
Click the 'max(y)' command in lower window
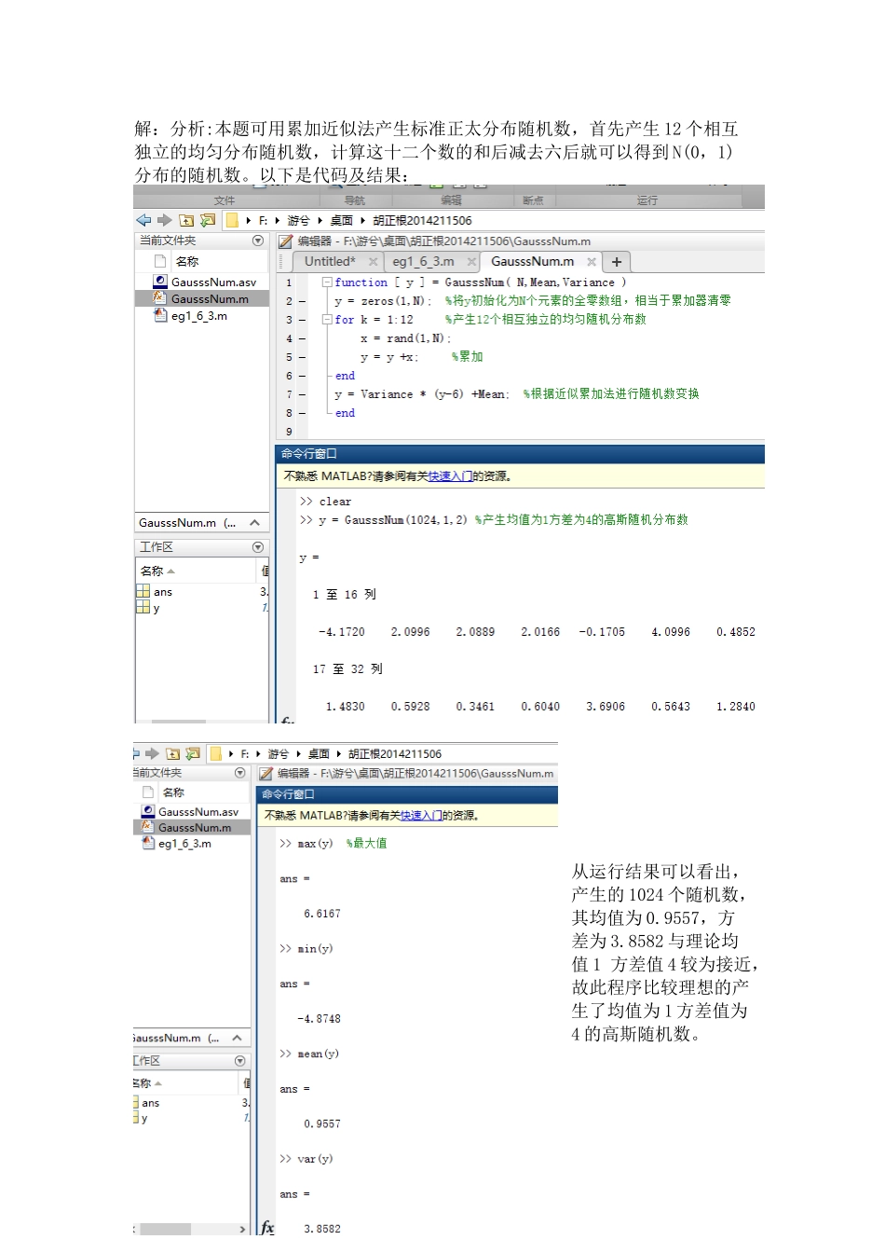tap(315, 844)
